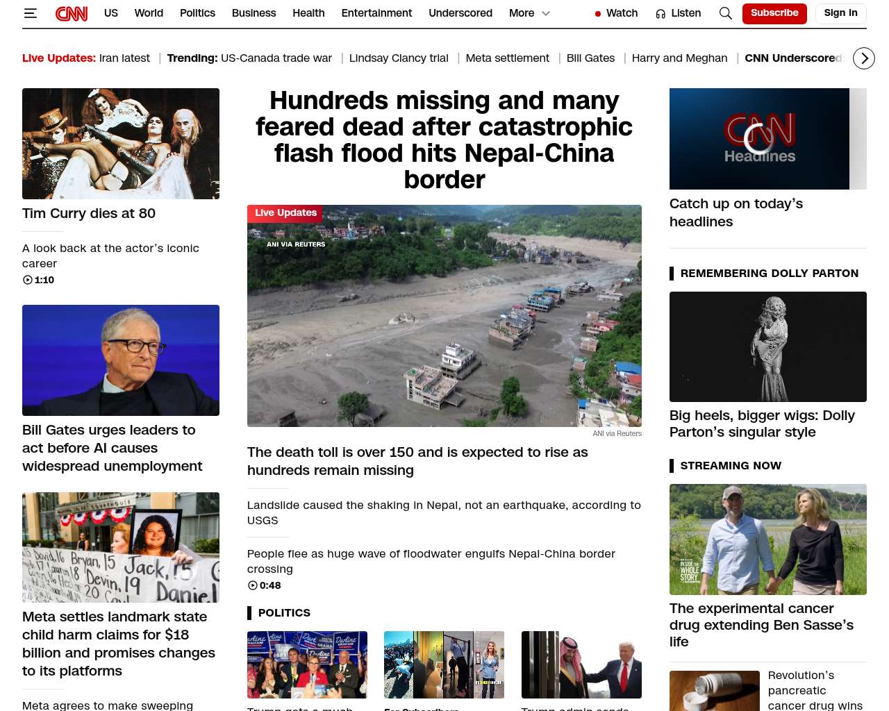Open the Meta settlement trending link

click(507, 58)
